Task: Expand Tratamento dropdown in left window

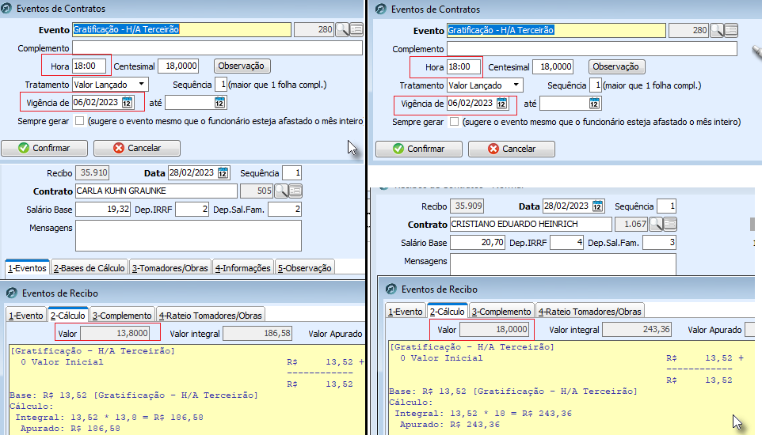Action: point(142,84)
